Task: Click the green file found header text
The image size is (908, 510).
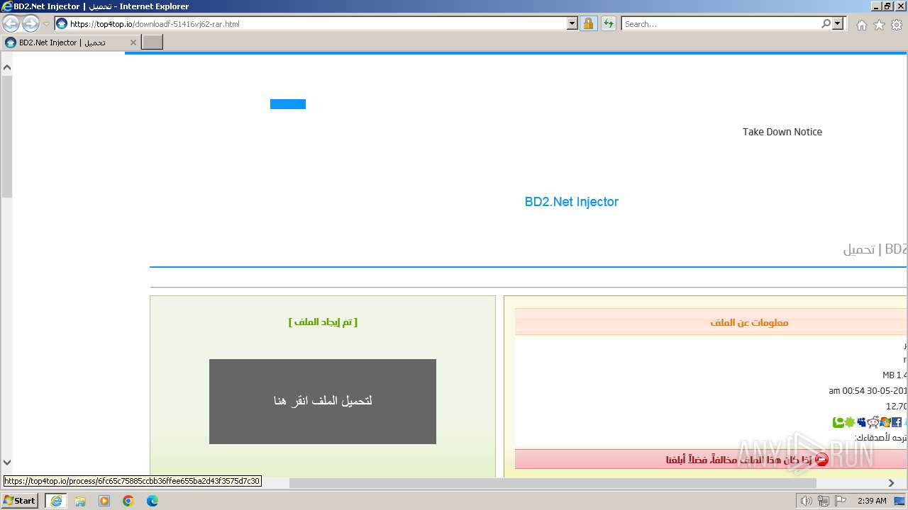Action: pyautogui.click(x=323, y=322)
